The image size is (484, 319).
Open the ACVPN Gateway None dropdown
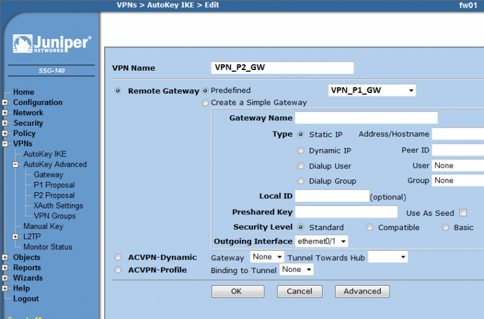click(267, 257)
